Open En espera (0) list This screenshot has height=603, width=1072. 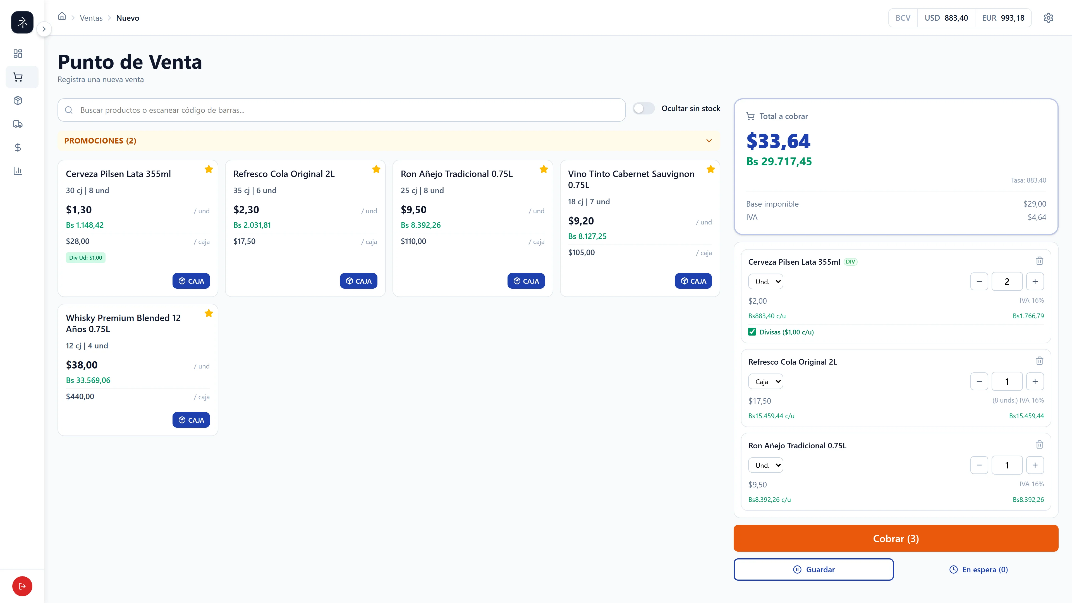978,569
